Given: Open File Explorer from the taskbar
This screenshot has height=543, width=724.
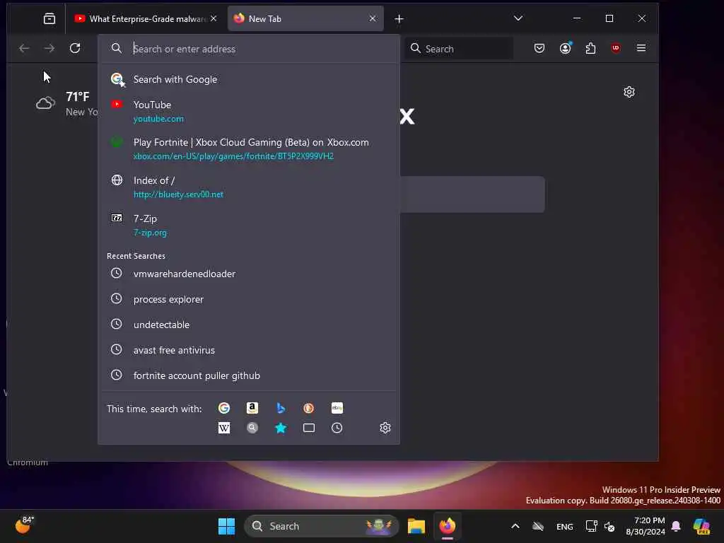Looking at the screenshot, I should [416, 526].
